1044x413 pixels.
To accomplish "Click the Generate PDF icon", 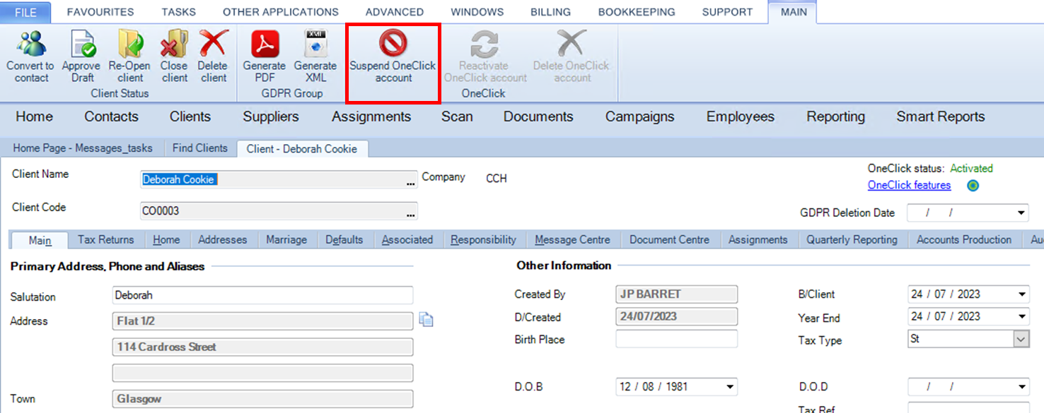I will 265,44.
